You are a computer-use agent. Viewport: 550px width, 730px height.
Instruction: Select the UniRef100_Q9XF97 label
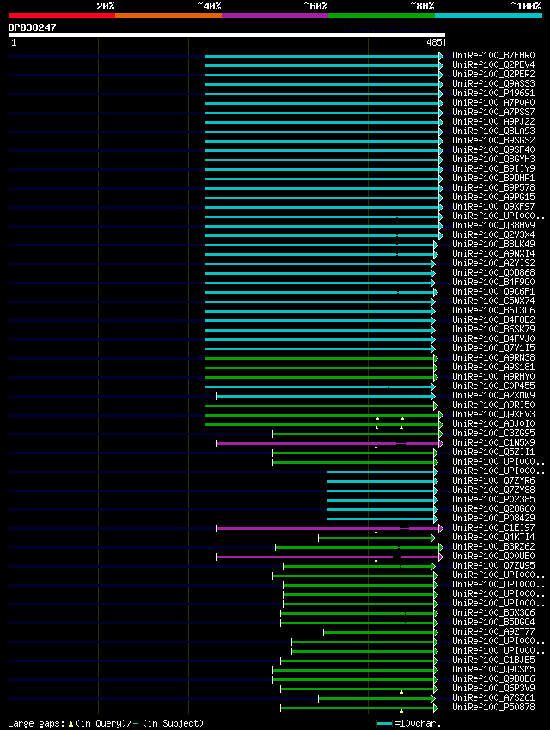pyautogui.click(x=493, y=206)
